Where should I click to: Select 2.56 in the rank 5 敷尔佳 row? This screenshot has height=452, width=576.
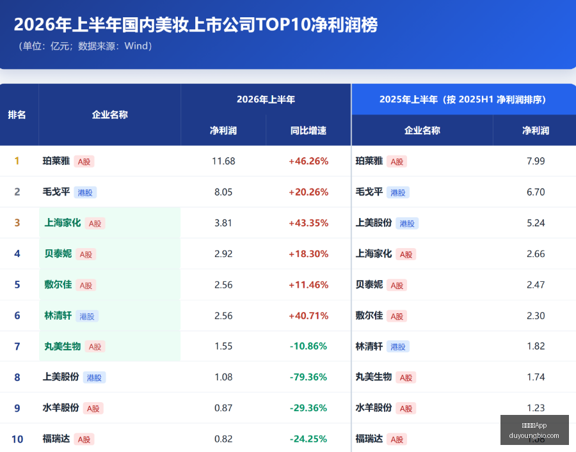click(x=223, y=284)
